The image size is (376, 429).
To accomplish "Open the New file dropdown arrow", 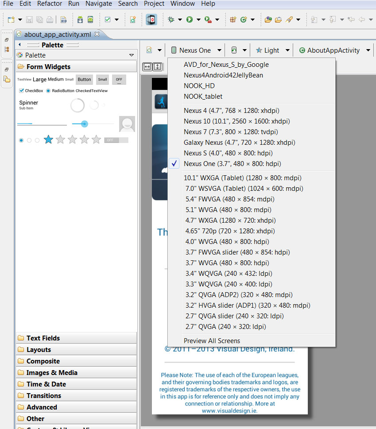I will tap(20, 19).
